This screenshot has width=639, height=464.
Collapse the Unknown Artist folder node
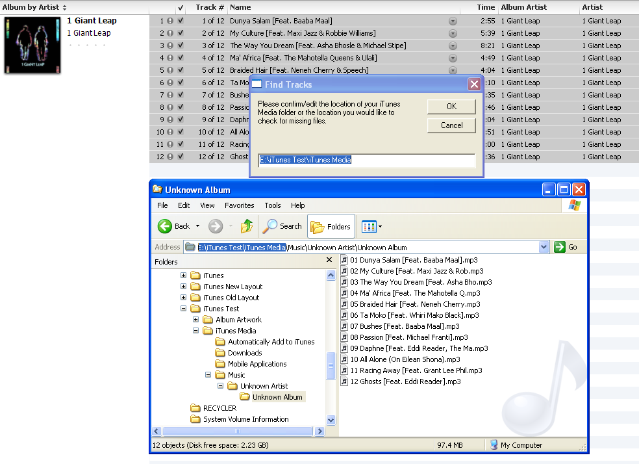(x=220, y=385)
